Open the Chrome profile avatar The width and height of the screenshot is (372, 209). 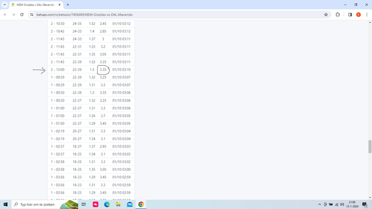tap(359, 15)
